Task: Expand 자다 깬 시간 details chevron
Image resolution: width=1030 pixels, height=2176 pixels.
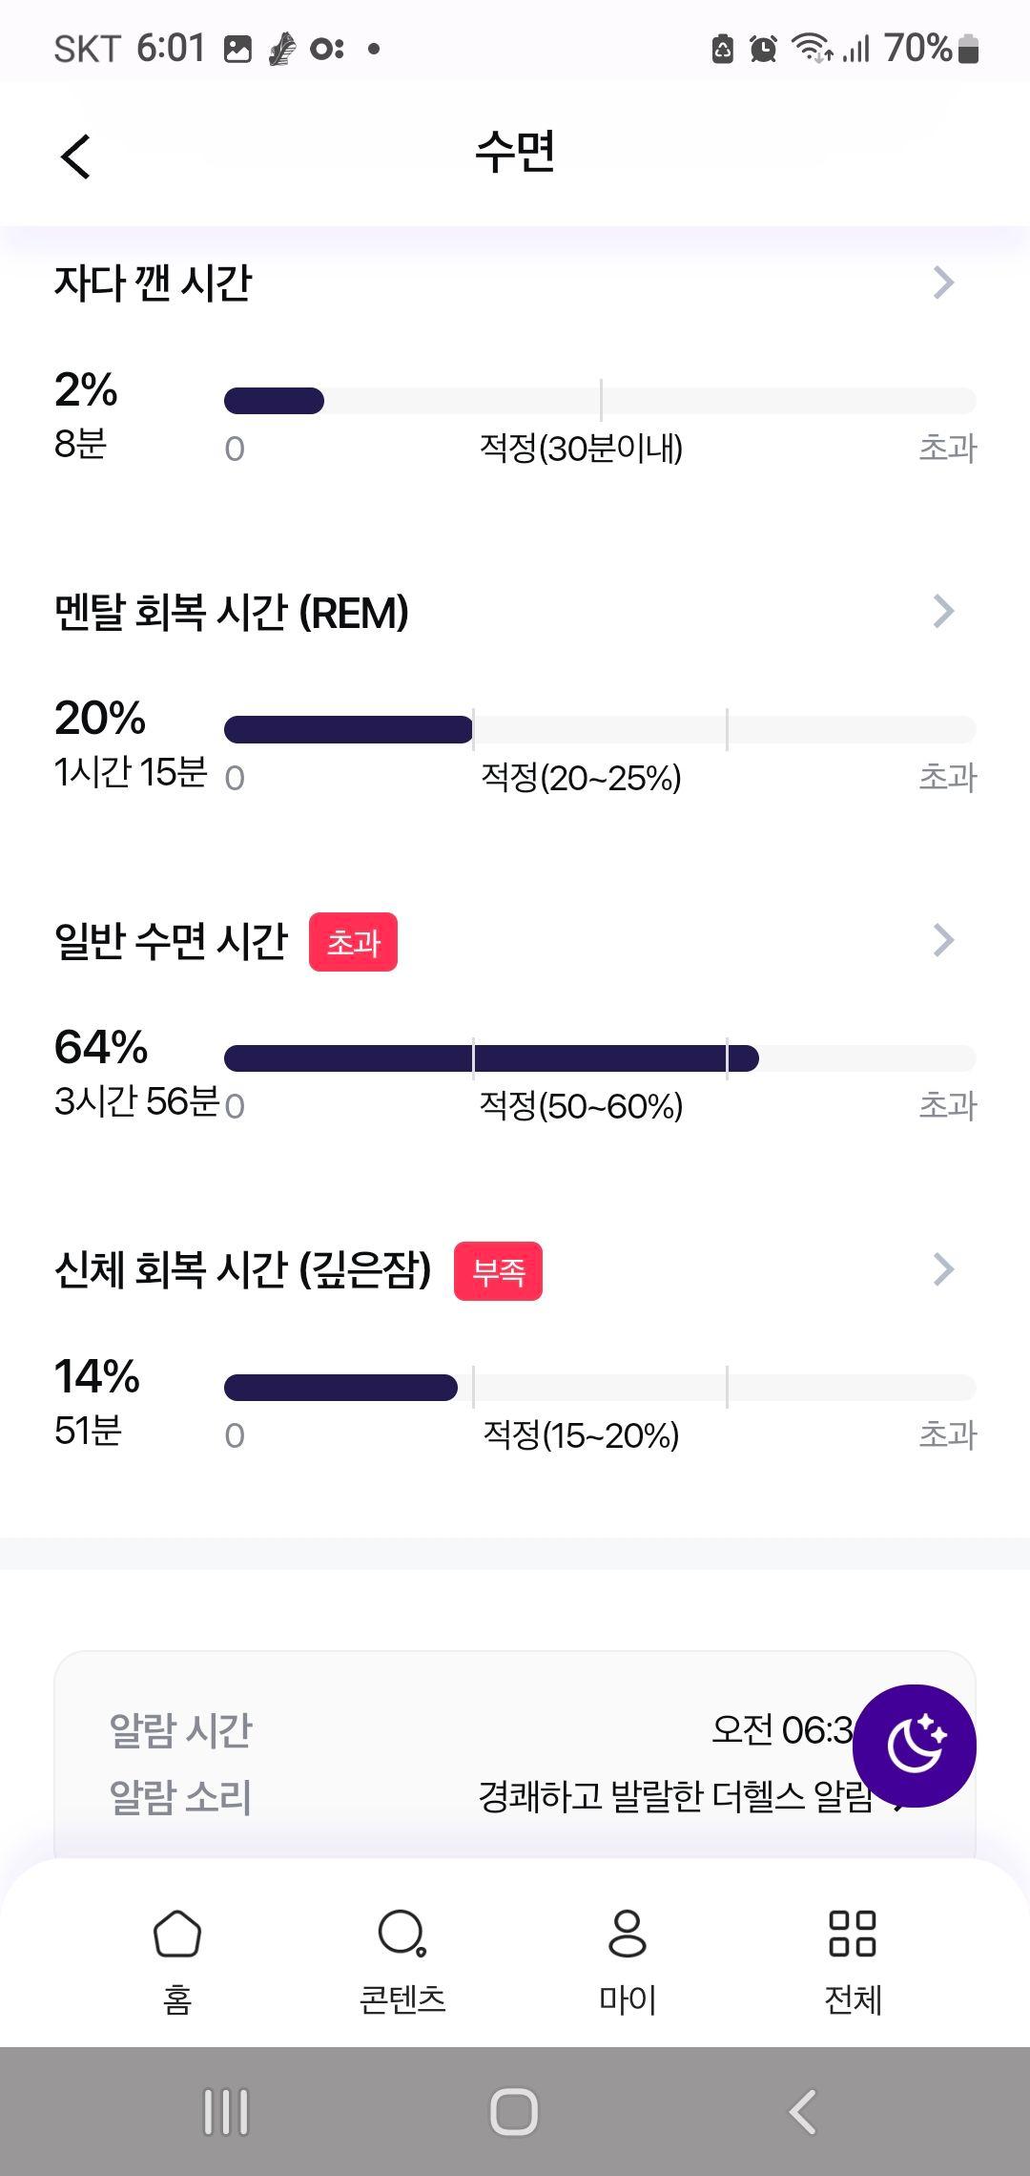Action: (943, 282)
